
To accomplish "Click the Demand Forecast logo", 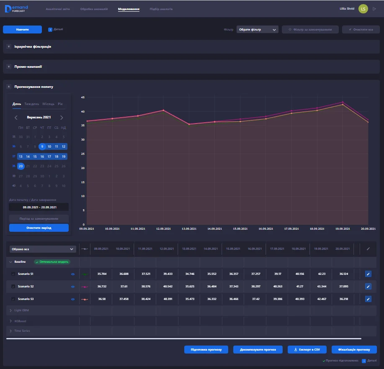I will click(x=16, y=9).
